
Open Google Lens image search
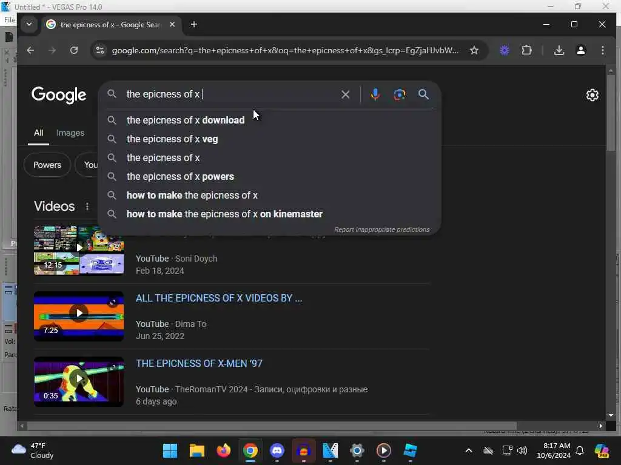[399, 94]
